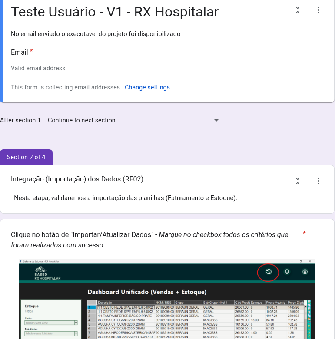Open the Linha filter dropdown in the image
The height and width of the screenshot is (339, 335).
click(76, 323)
